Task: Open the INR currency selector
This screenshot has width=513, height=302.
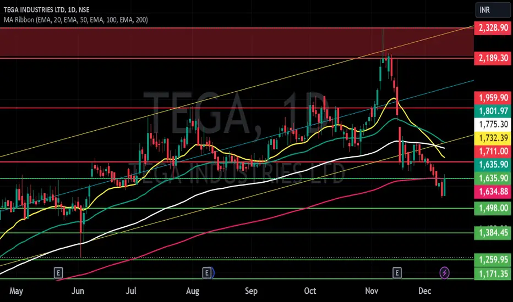Action: pos(493,10)
